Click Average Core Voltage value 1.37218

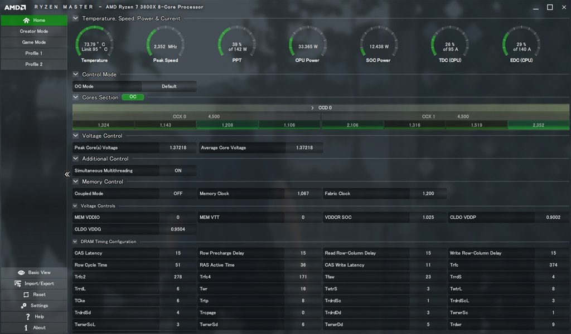point(304,148)
